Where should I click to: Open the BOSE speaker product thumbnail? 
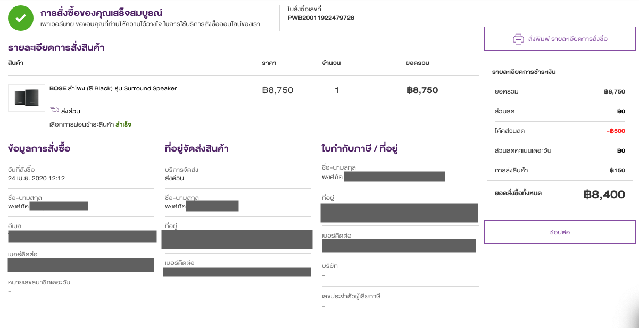tap(27, 98)
